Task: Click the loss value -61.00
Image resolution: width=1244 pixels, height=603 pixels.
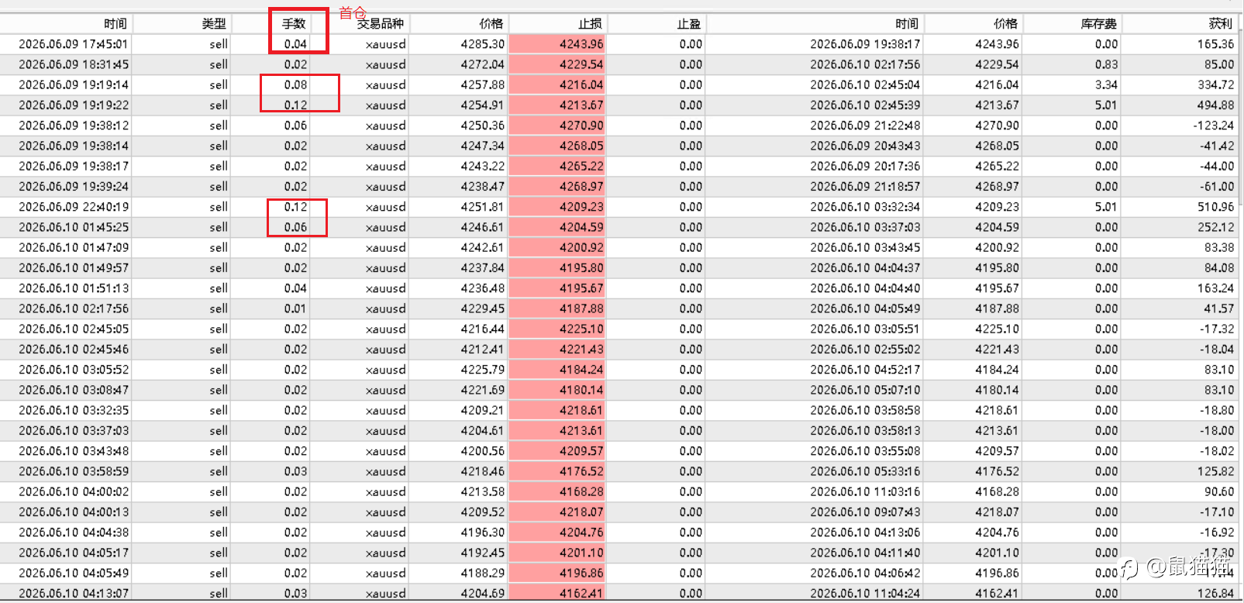Action: coord(1217,187)
